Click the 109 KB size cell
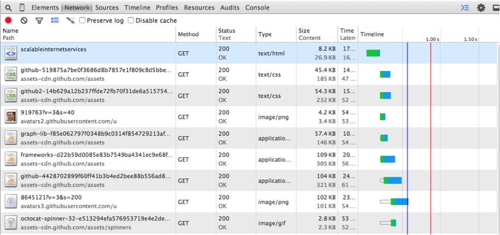Screen dimensions: 500x235 tap(326, 155)
